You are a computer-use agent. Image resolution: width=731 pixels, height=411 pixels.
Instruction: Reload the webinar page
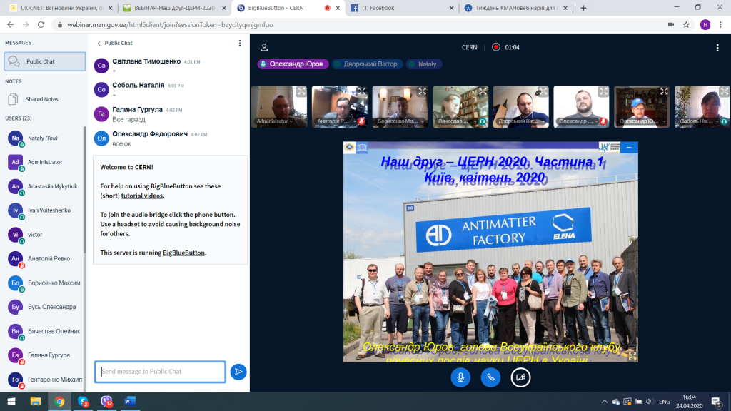(x=41, y=25)
